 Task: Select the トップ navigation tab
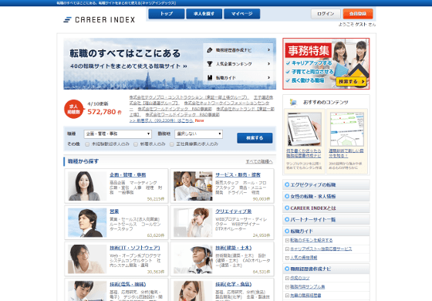click(167, 14)
